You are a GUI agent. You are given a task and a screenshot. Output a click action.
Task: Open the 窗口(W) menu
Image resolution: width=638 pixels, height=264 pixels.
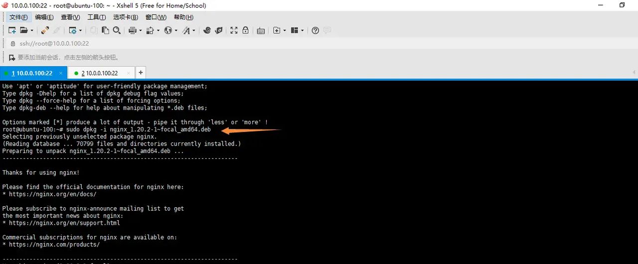[156, 17]
